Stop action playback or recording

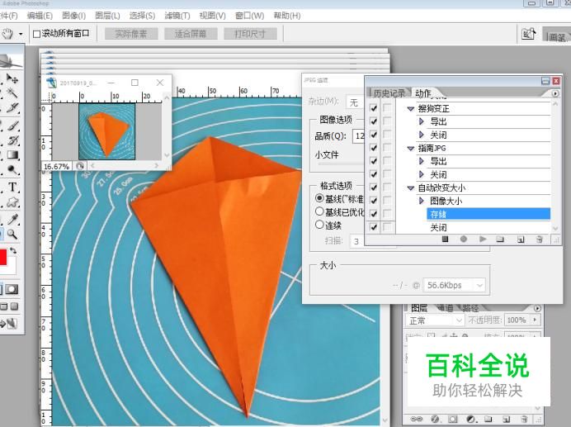(445, 240)
